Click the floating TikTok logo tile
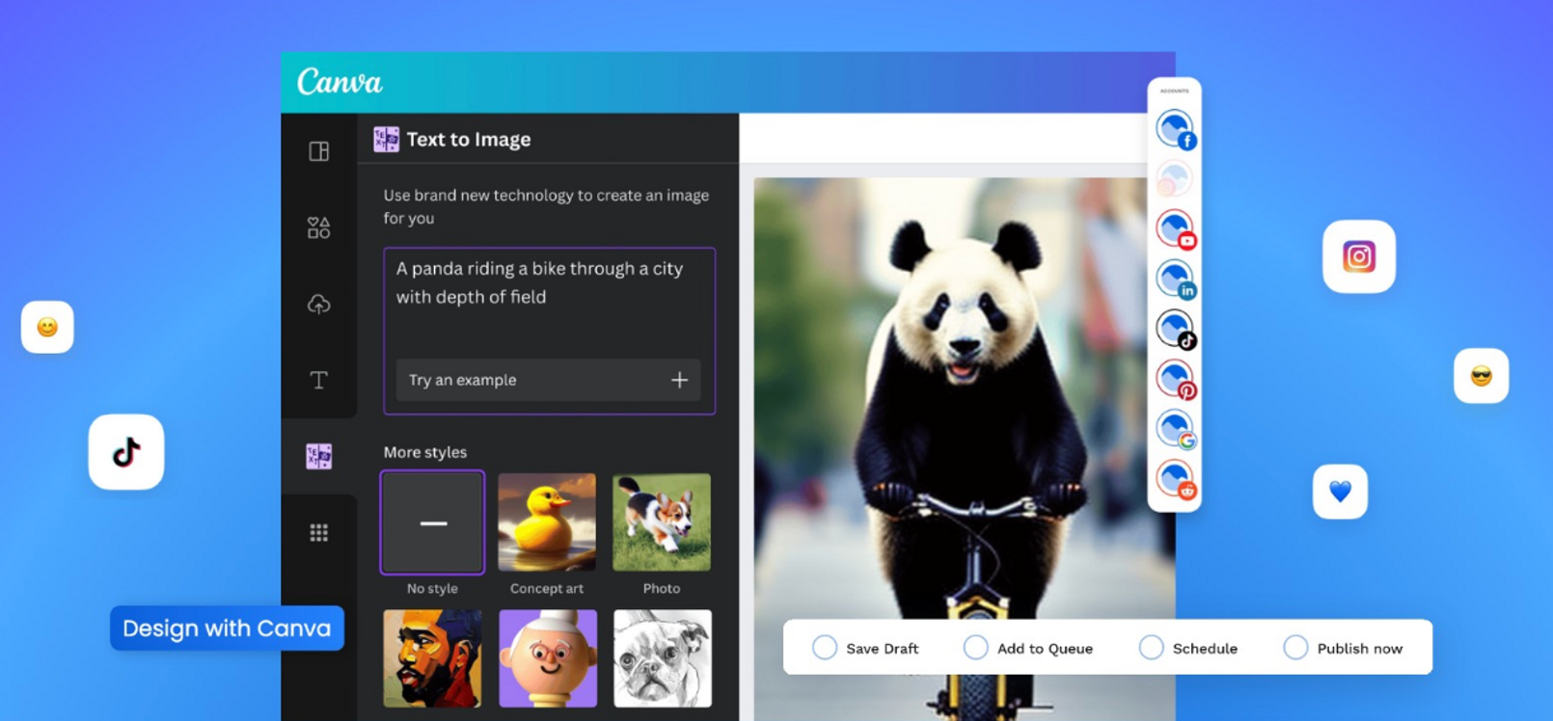This screenshot has width=1553, height=721. [126, 452]
